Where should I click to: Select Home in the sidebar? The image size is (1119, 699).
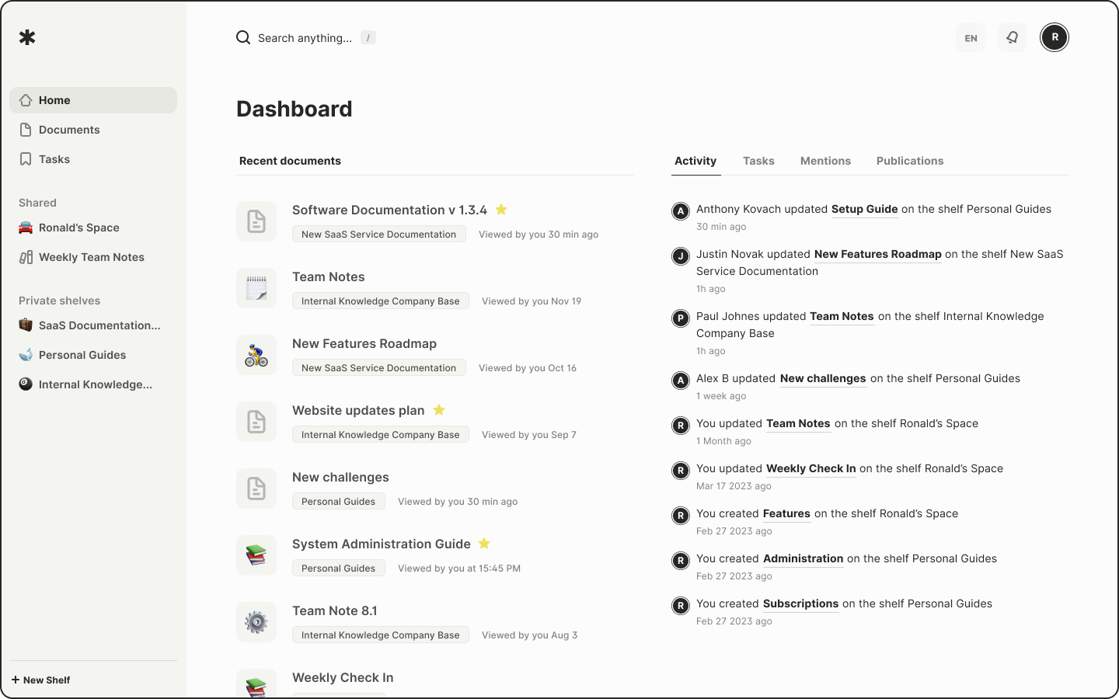coord(54,99)
